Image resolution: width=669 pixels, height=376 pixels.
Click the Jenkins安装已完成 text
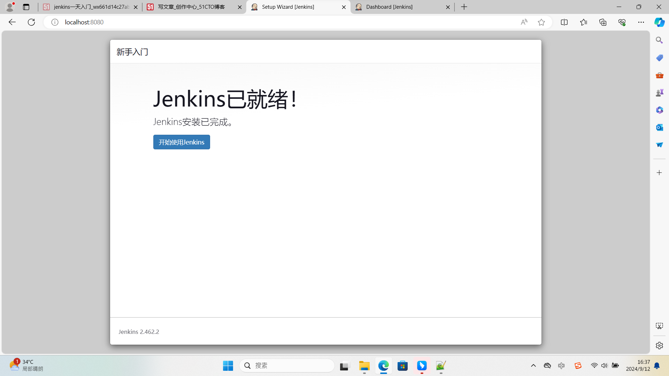pos(194,122)
